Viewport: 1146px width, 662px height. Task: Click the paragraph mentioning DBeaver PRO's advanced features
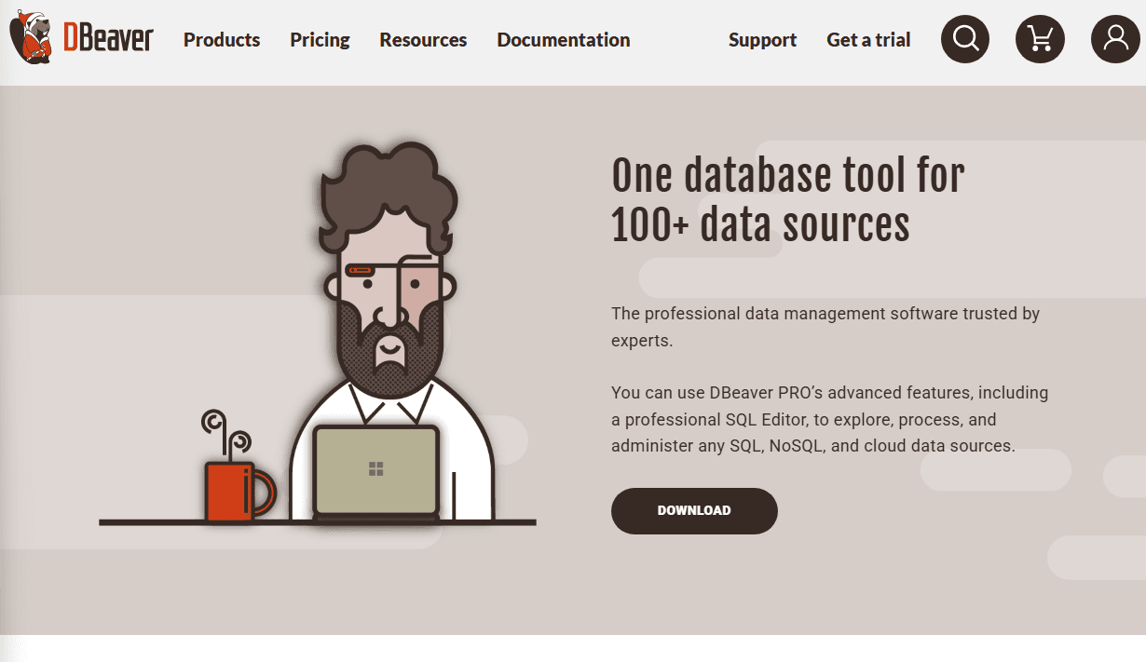coord(830,419)
